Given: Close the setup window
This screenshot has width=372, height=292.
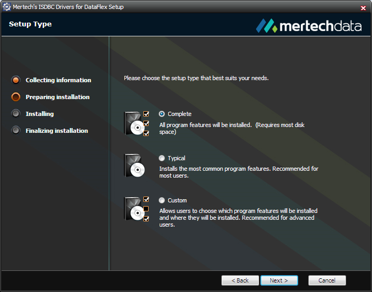Looking at the screenshot, I should (x=364, y=8).
